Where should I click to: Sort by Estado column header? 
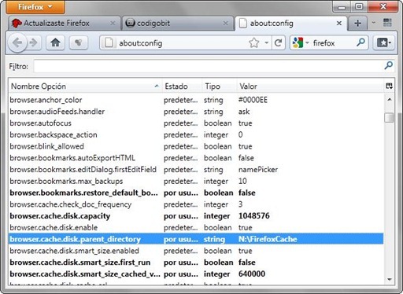click(x=182, y=86)
